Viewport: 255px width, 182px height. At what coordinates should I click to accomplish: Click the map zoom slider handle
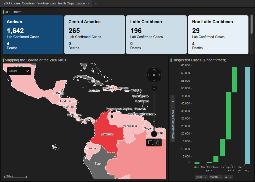pyautogui.click(x=154, y=121)
